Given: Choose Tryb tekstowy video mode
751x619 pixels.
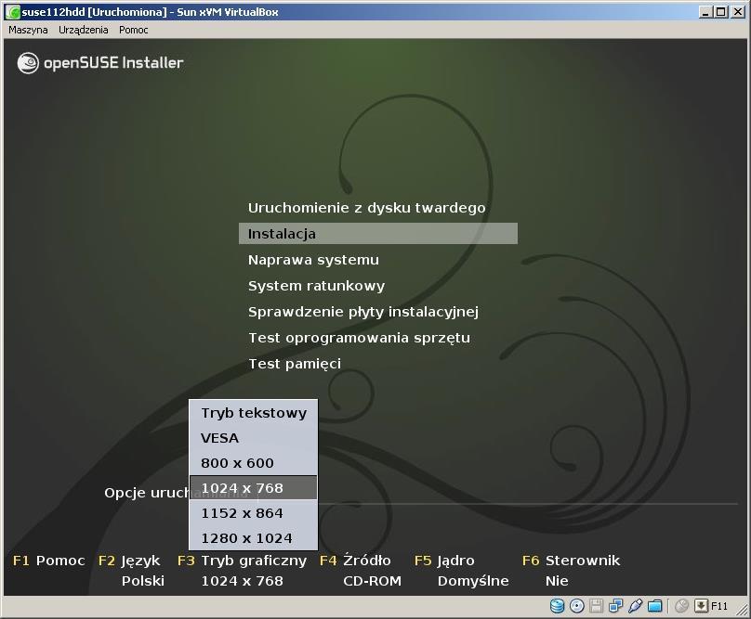Looking at the screenshot, I should 254,413.
